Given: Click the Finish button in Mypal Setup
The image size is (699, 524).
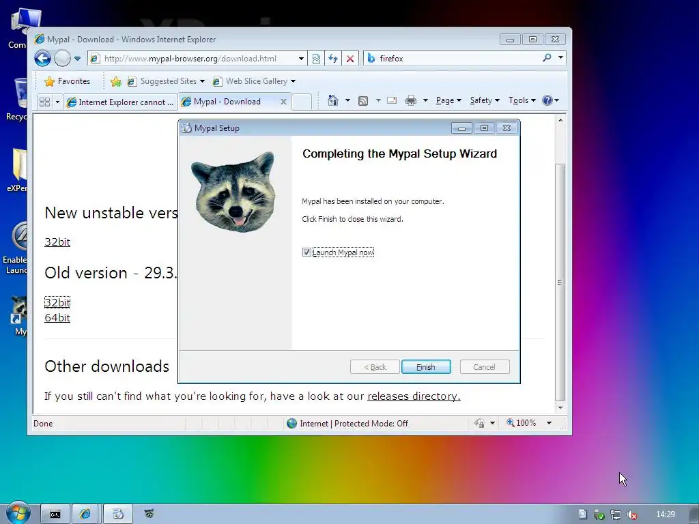Looking at the screenshot, I should 426,366.
